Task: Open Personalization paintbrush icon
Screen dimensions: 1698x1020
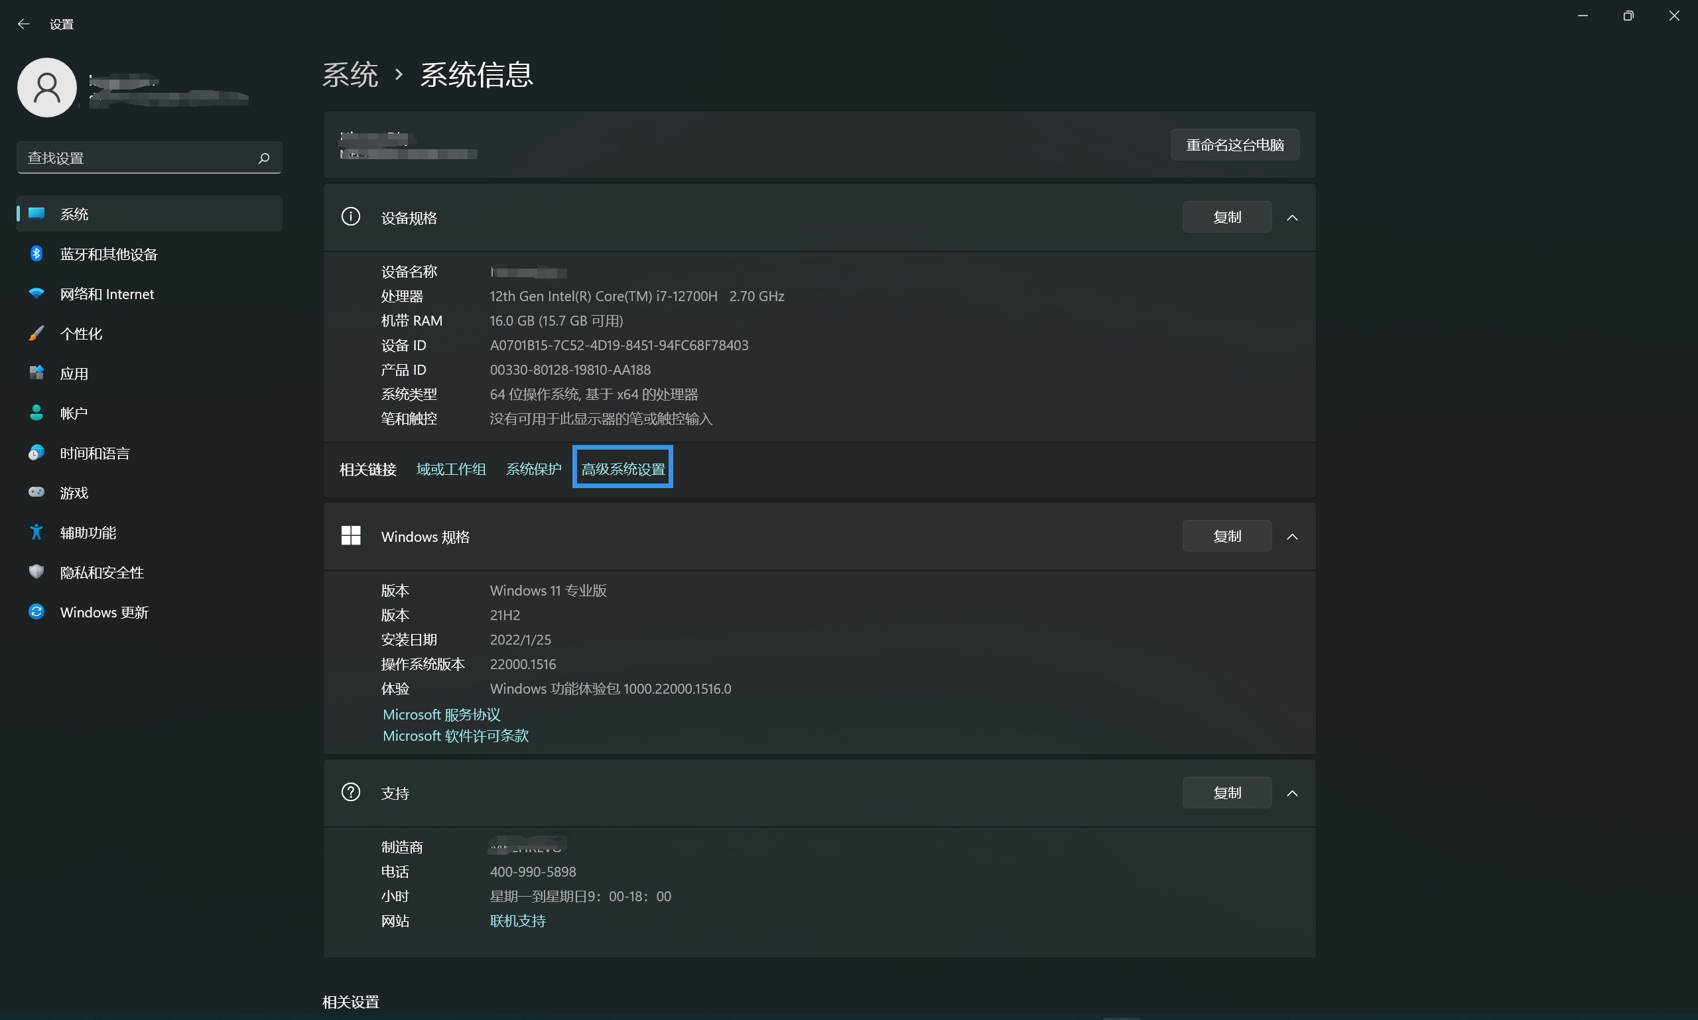Action: (x=36, y=334)
